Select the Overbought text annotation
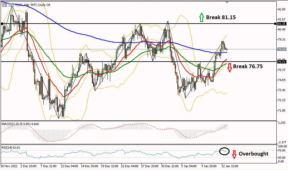 click(253, 154)
